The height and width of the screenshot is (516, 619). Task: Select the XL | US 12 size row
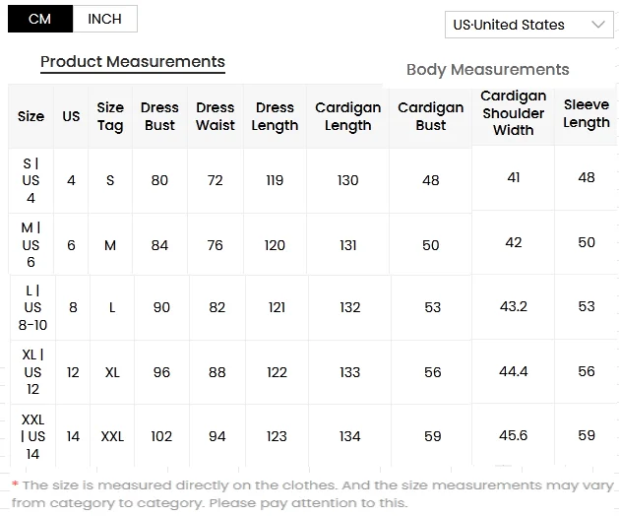point(312,372)
